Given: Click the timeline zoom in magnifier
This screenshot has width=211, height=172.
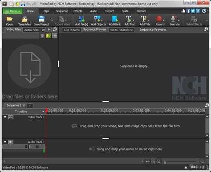Looking at the screenshot, I should [202, 161].
